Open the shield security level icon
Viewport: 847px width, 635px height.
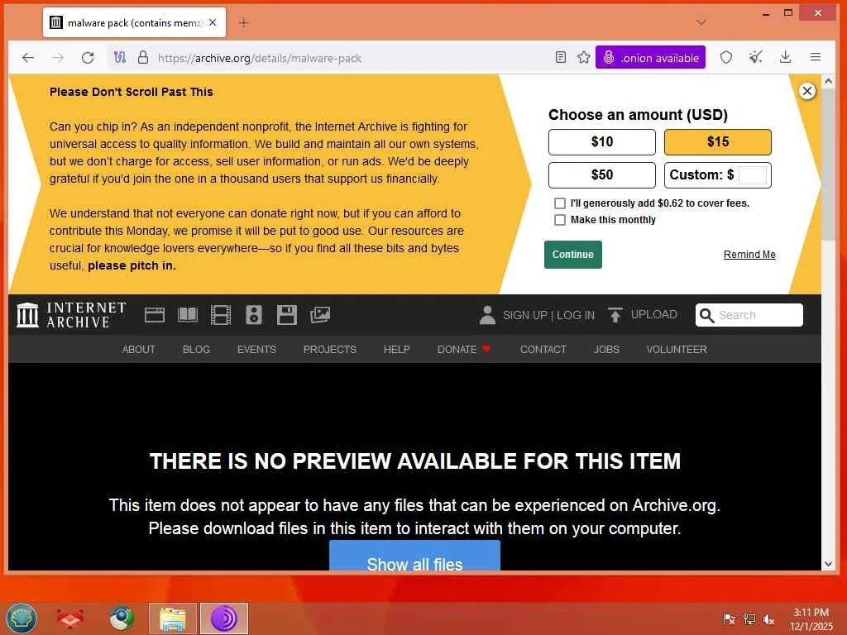[726, 57]
